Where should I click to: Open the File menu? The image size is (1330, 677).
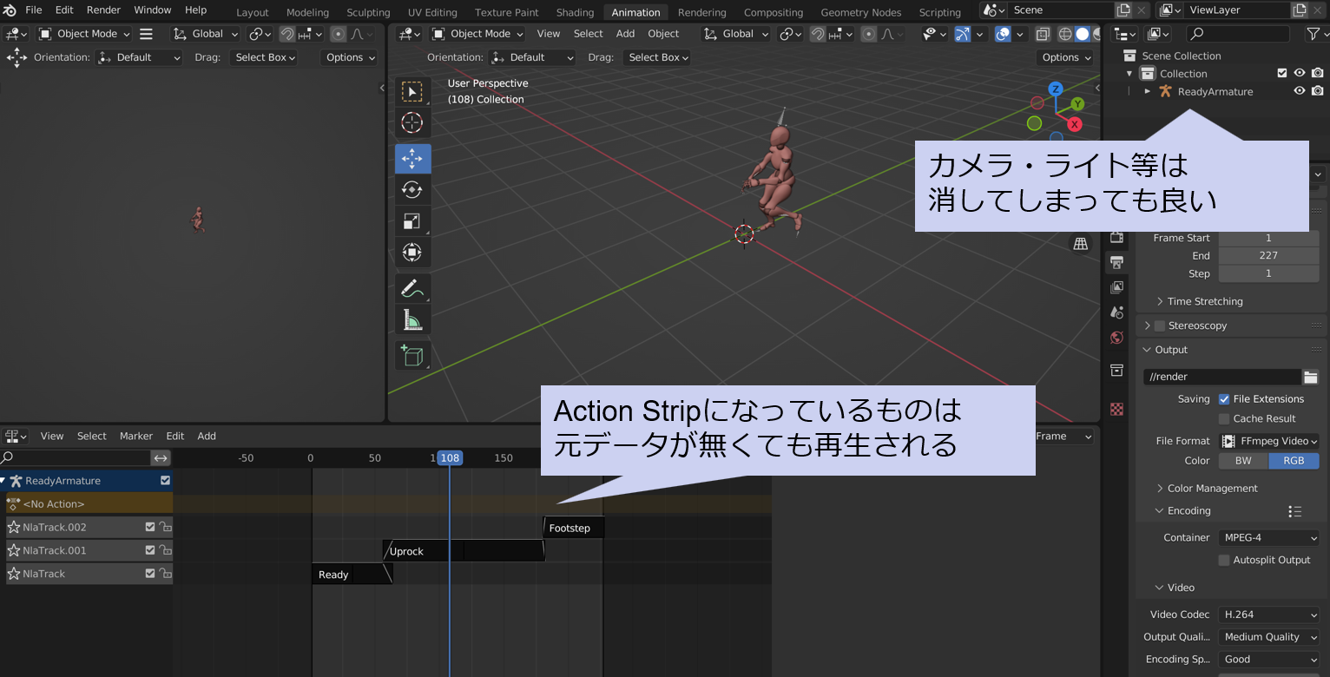tap(34, 10)
